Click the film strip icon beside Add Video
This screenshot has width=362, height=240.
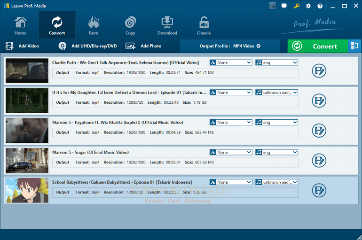coord(9,46)
